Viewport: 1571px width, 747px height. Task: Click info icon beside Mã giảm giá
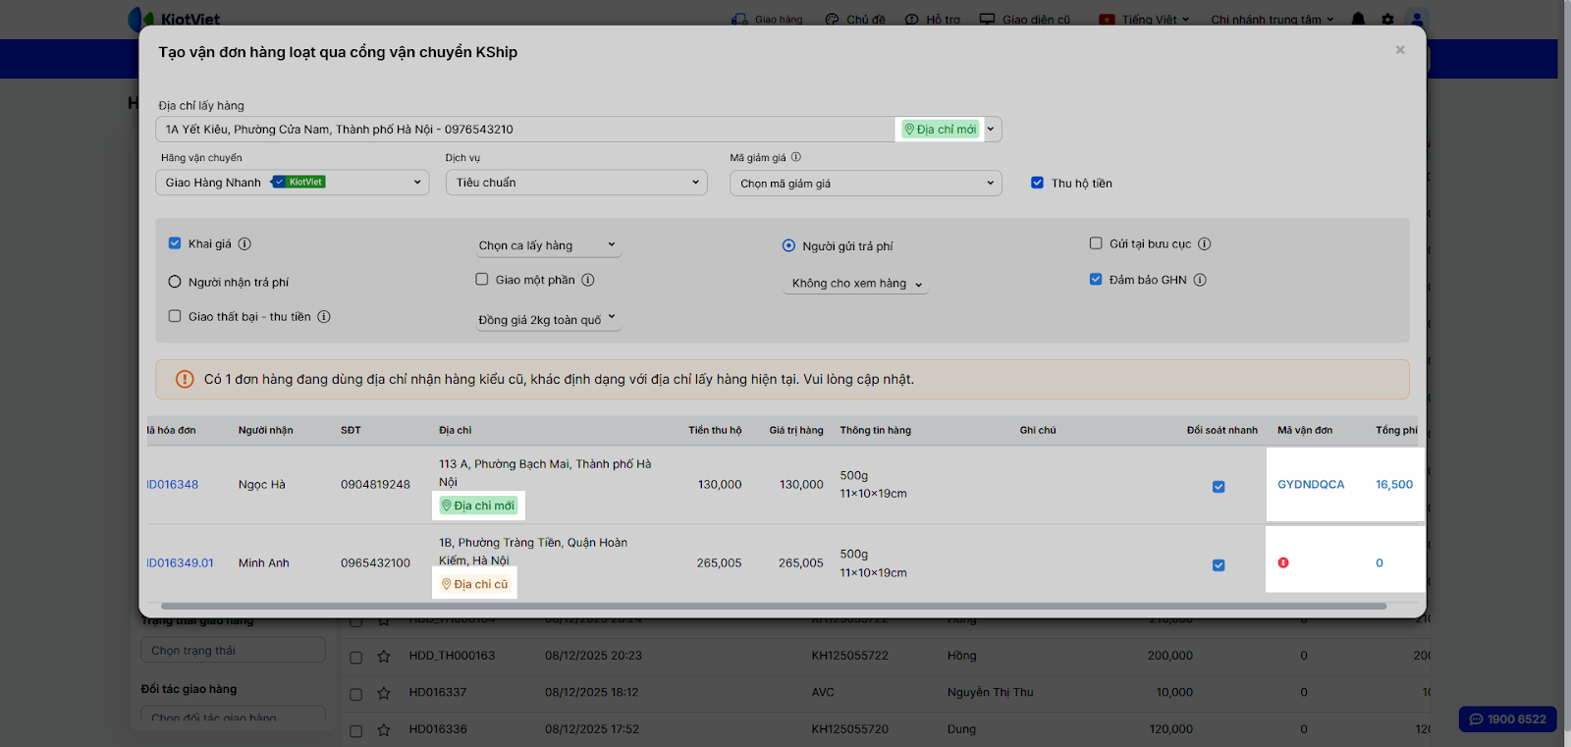(x=796, y=157)
